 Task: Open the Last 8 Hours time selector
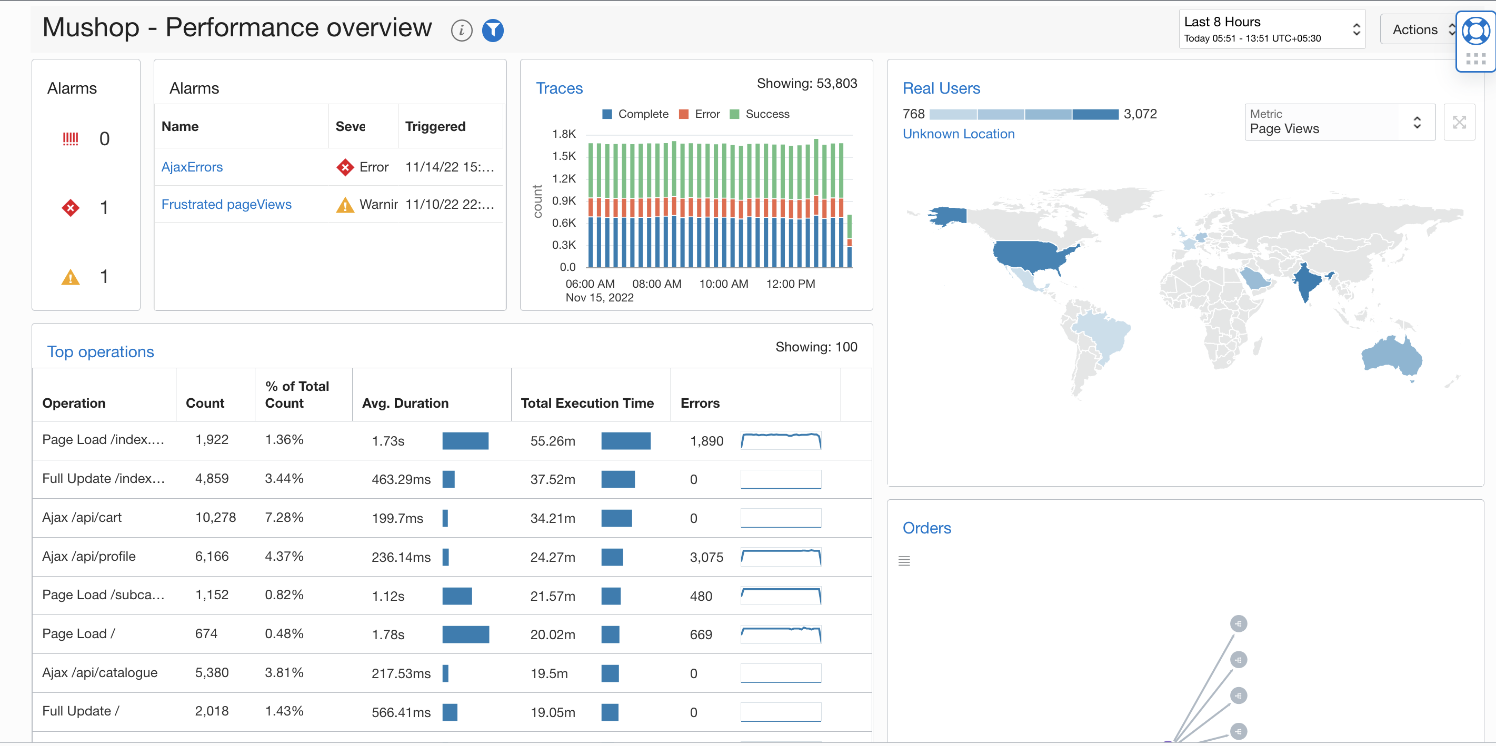pyautogui.click(x=1271, y=29)
